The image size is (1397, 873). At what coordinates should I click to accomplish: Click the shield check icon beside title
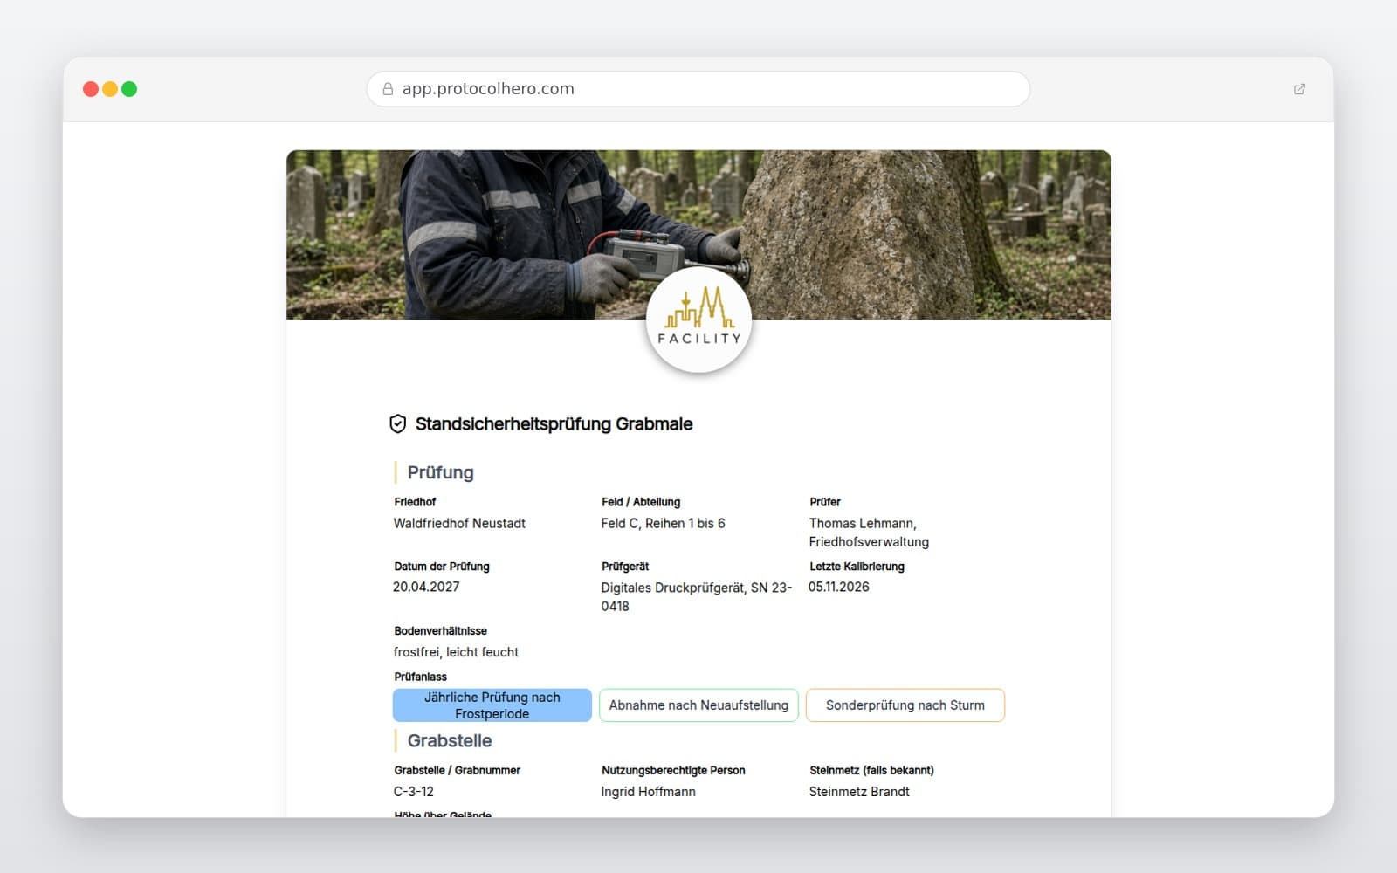click(x=397, y=424)
